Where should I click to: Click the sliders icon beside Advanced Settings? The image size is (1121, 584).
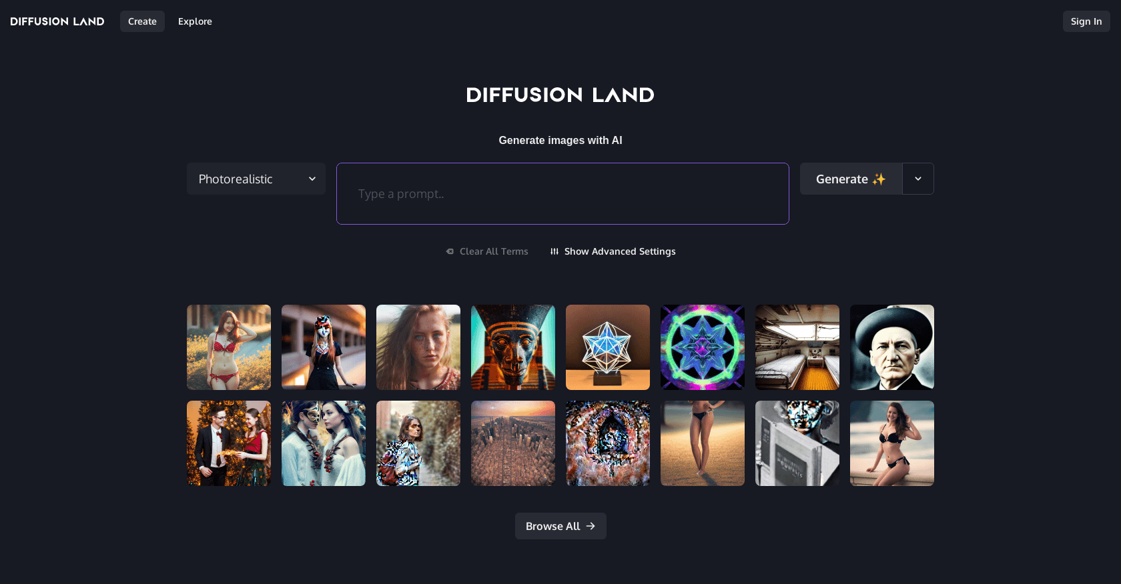554,251
